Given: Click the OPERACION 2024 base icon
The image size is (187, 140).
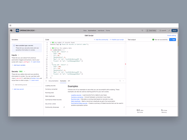Looking at the screenshot, I should [x=17, y=30].
